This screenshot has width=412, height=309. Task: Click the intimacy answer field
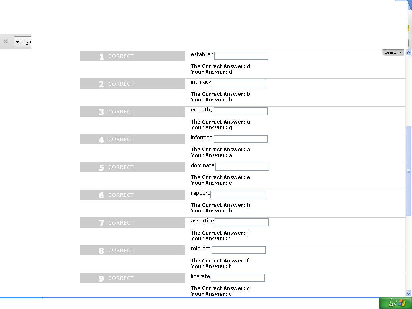tap(239, 84)
